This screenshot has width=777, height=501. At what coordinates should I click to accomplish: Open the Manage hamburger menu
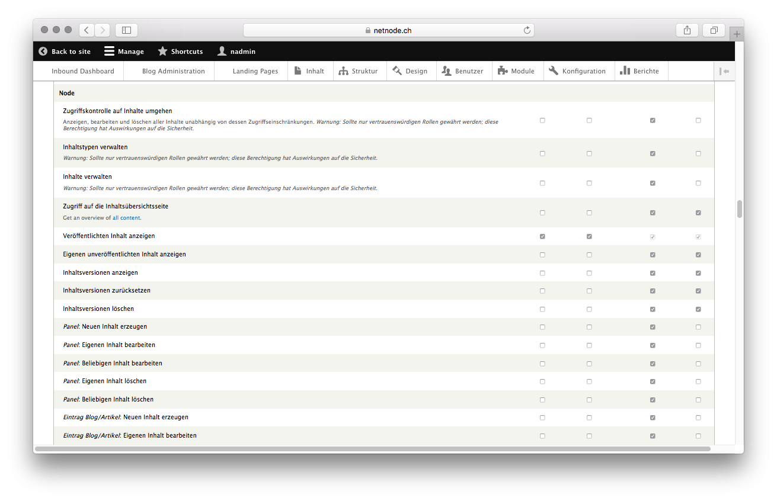[x=109, y=52]
